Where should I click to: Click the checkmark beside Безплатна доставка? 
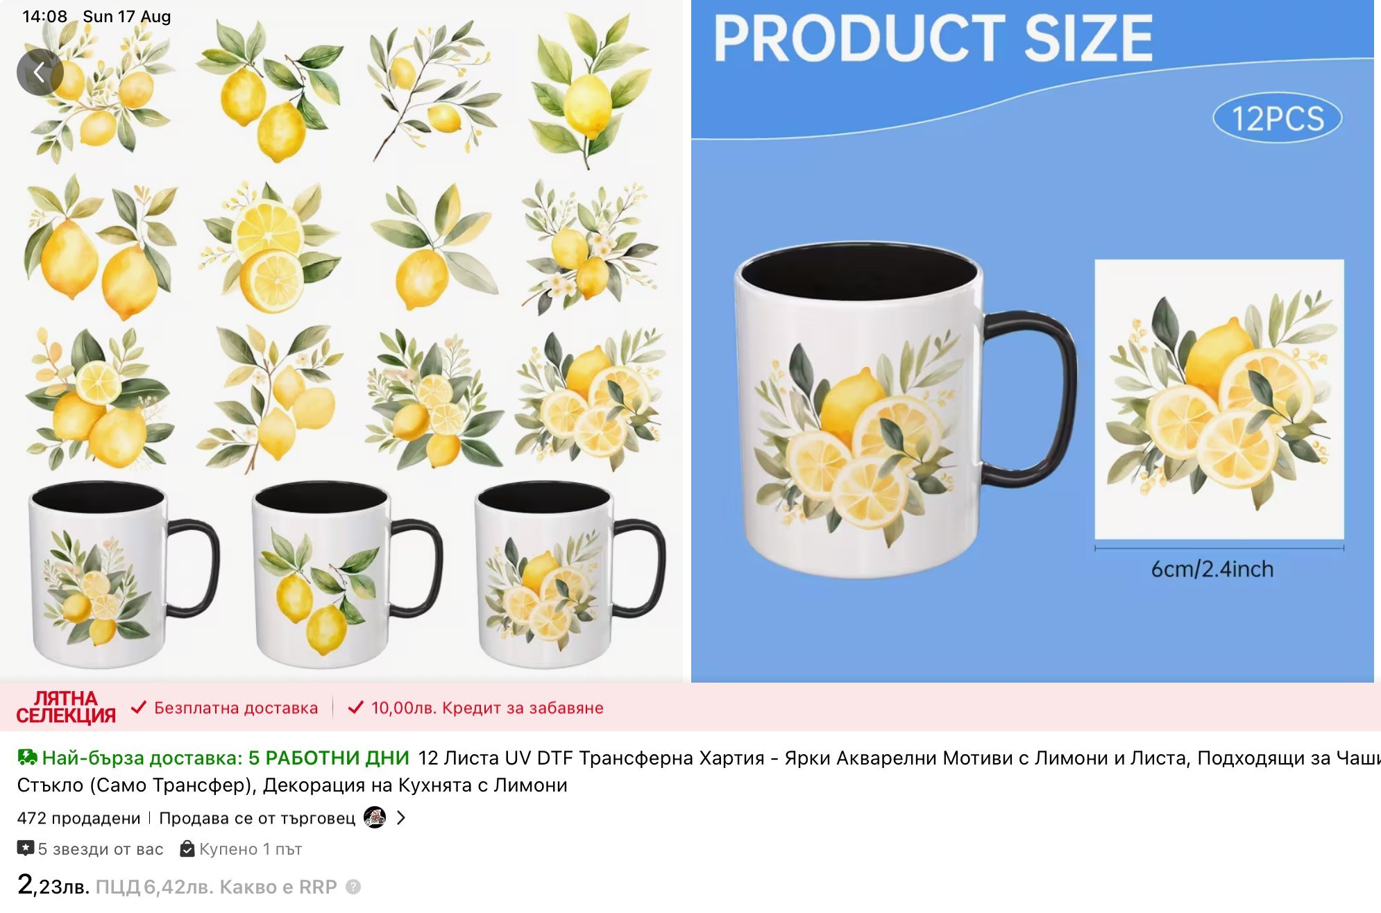[x=139, y=708]
